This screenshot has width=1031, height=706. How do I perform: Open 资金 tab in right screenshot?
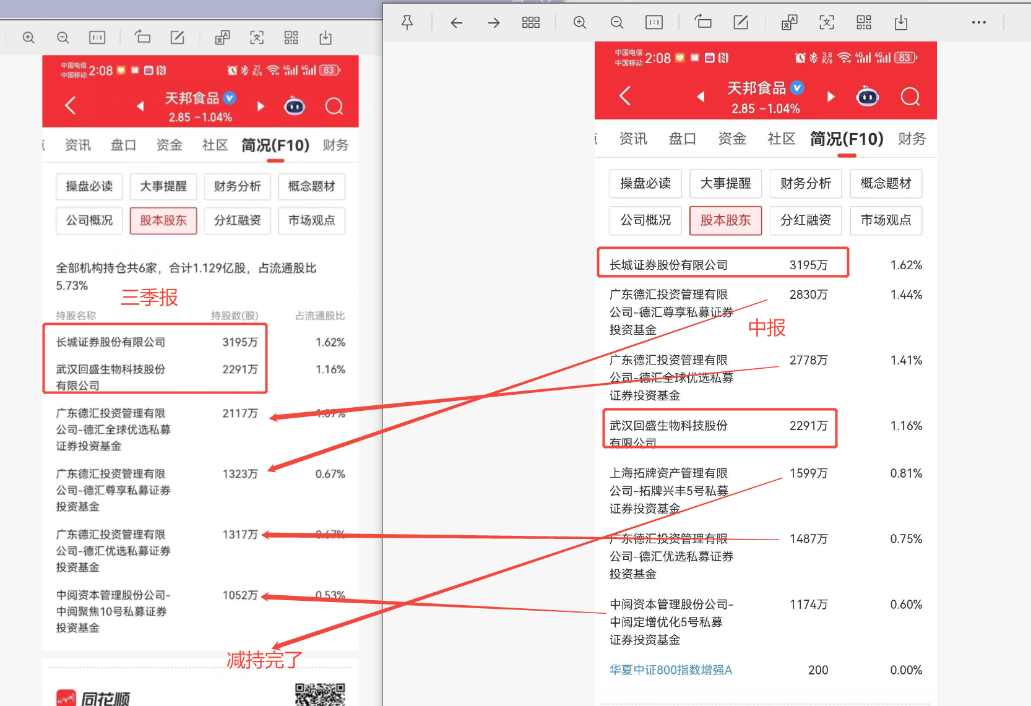point(732,139)
